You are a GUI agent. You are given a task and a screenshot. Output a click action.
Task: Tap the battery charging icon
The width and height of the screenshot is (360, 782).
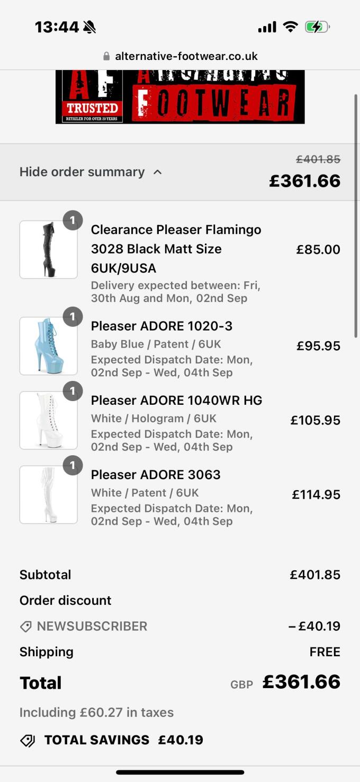[x=317, y=27]
